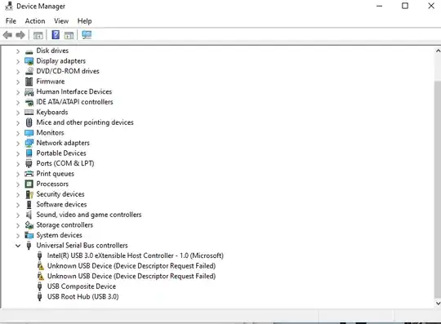
Task: Select the Security devices label
Action: pyautogui.click(x=60, y=194)
